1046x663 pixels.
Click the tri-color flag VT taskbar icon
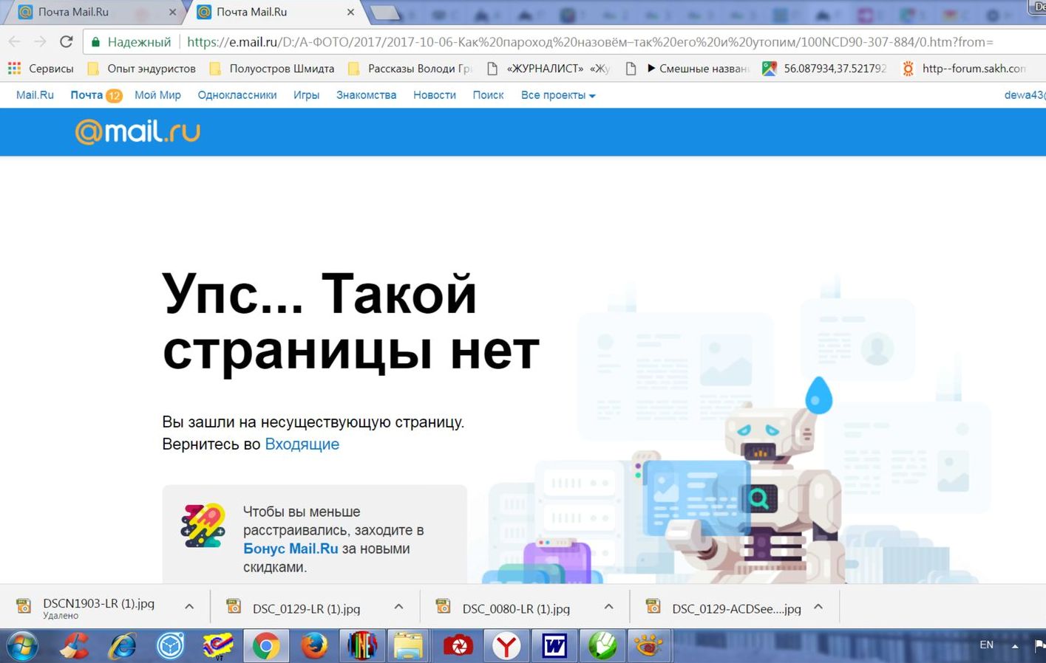point(218,647)
